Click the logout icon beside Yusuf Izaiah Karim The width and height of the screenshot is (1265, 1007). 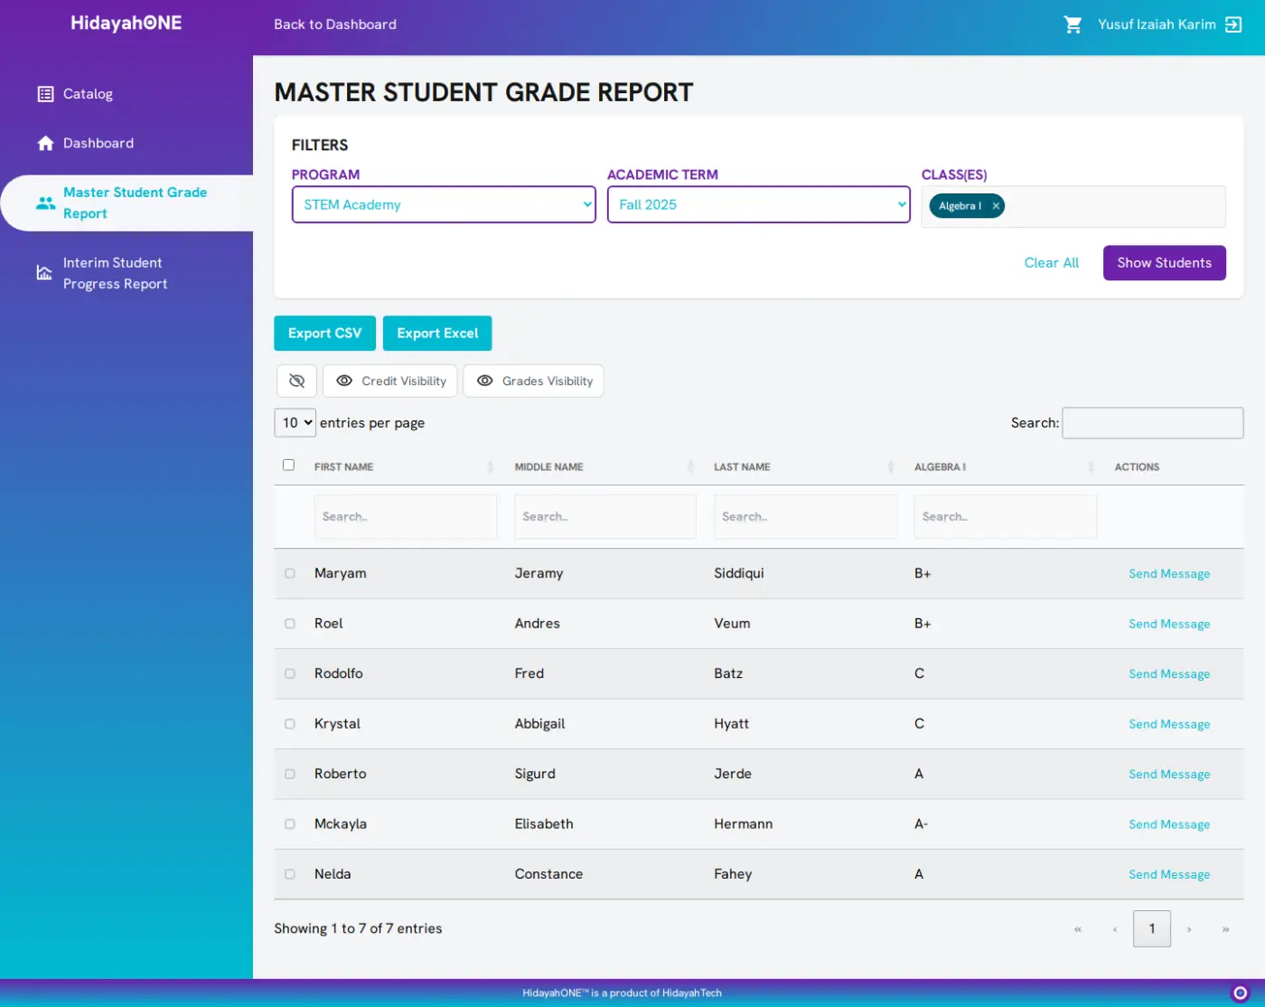click(1233, 24)
